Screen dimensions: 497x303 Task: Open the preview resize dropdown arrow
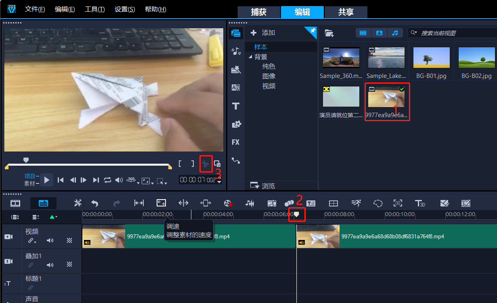pyautogui.click(x=152, y=183)
